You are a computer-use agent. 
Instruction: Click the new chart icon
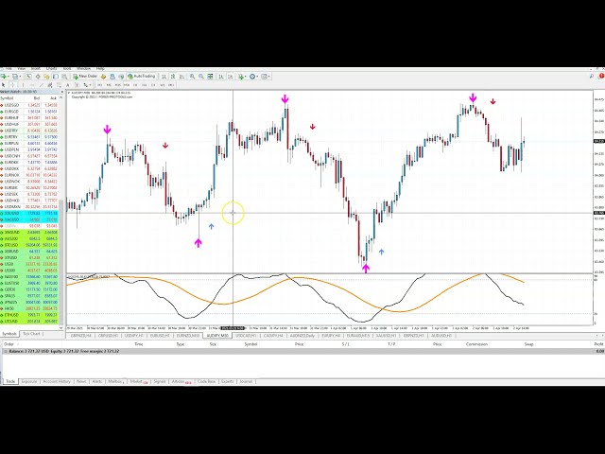point(6,77)
